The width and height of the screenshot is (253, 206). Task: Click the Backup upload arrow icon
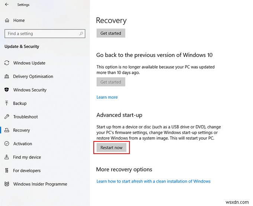tap(6, 103)
